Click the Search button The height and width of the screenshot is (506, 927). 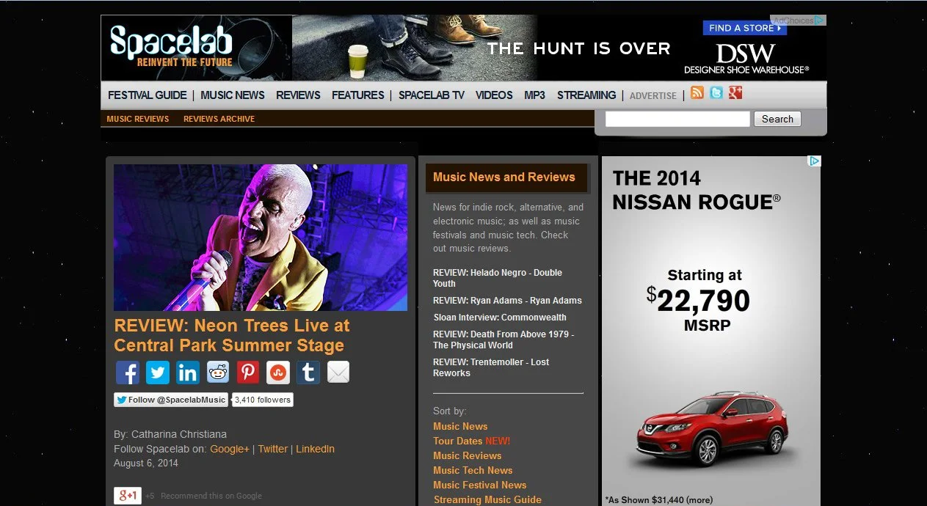[x=777, y=119]
